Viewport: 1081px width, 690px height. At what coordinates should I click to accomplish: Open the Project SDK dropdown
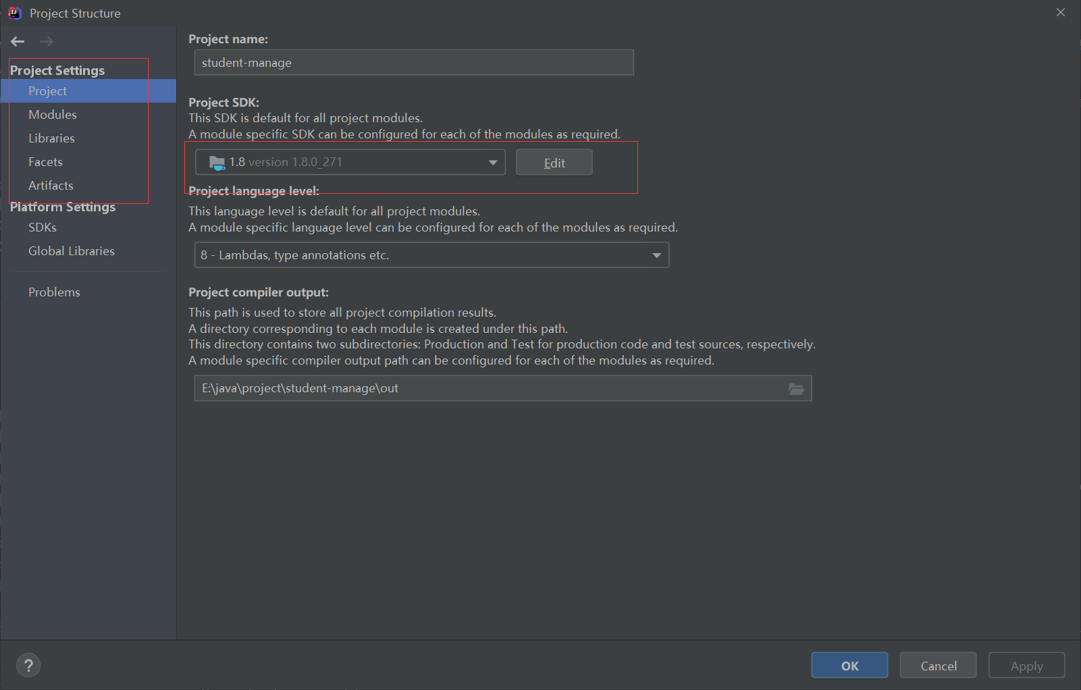492,162
